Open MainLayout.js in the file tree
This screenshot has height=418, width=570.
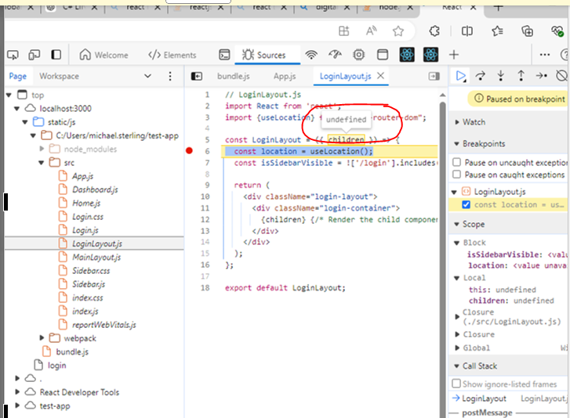click(x=96, y=258)
